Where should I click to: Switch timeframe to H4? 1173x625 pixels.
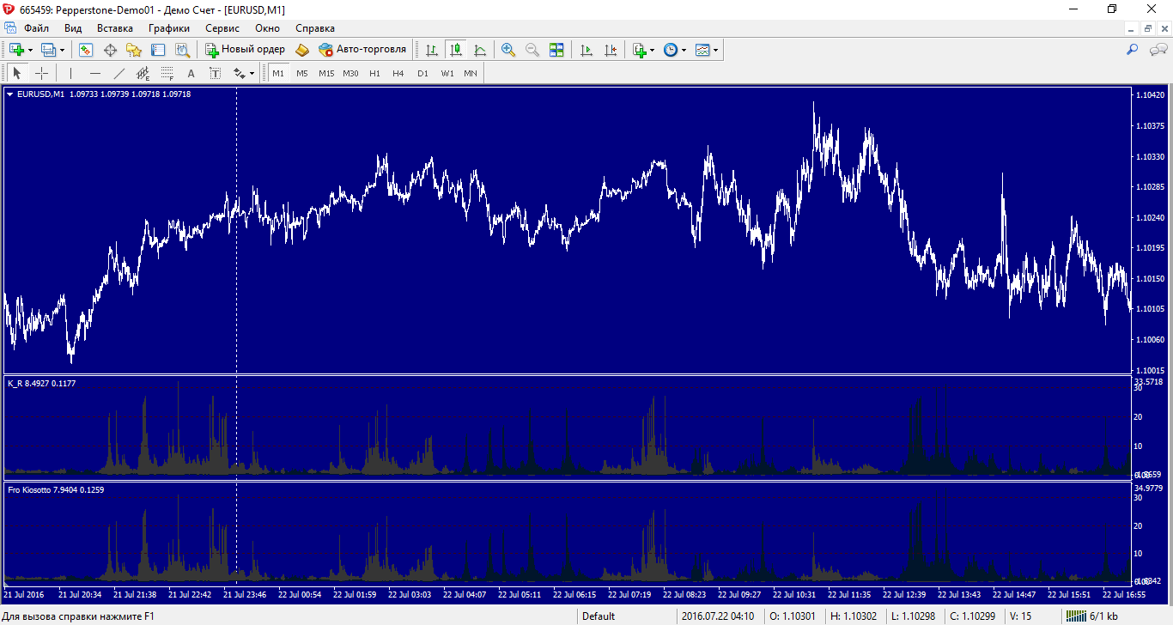coord(398,73)
